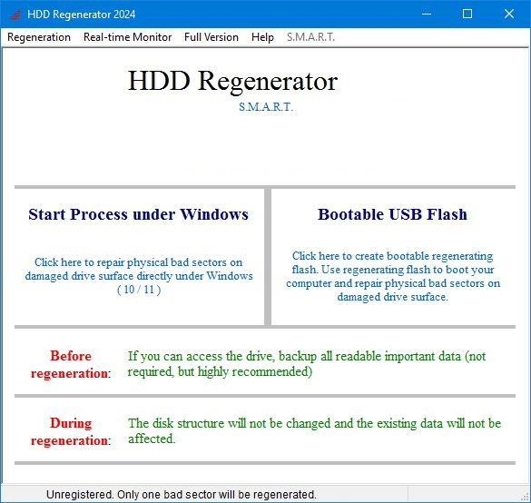Click the "During regeneration:" label
Screen dimensions: 531x503
click(71, 432)
